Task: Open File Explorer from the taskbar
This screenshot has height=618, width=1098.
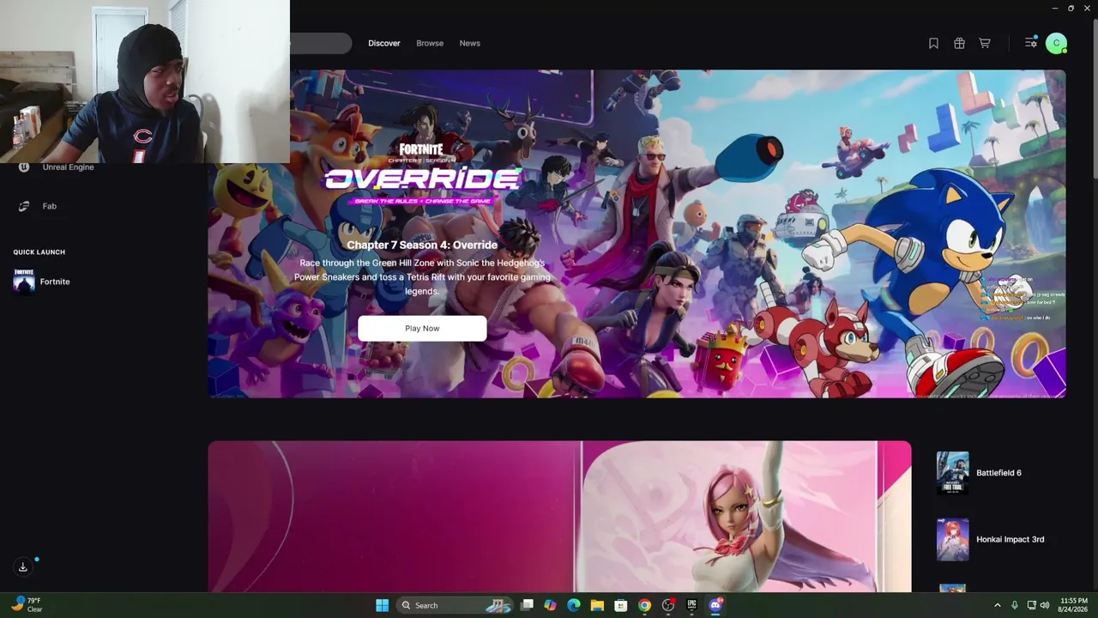Action: coord(597,605)
